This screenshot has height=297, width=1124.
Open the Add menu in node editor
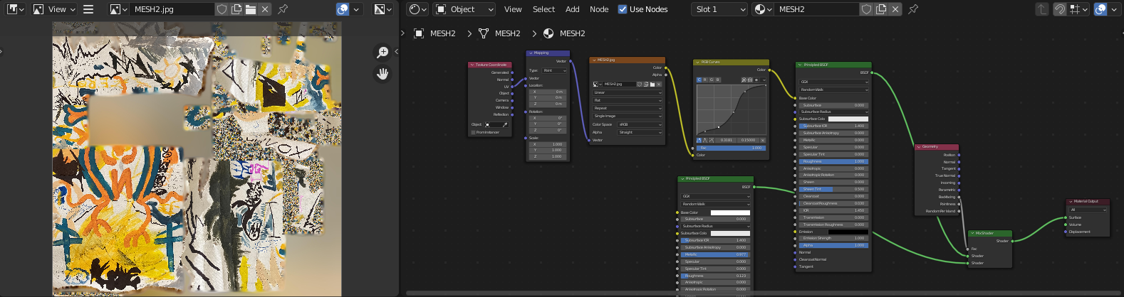point(573,9)
